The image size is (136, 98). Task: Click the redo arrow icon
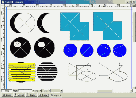pos(46,91)
